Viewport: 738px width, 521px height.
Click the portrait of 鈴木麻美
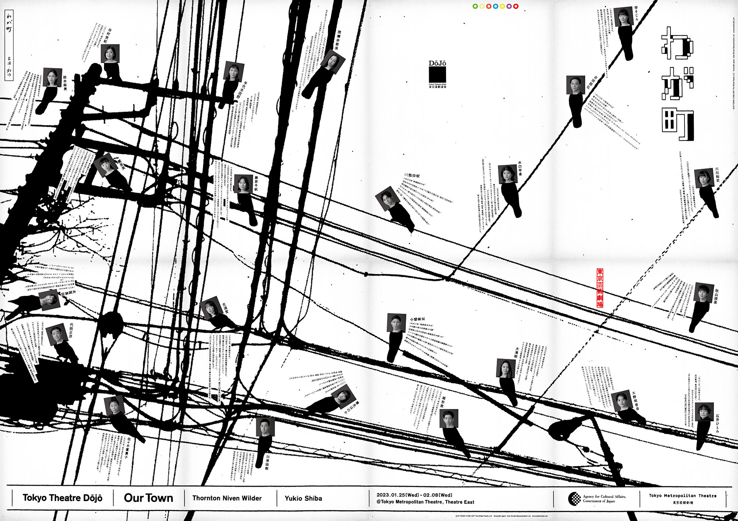[x=52, y=77]
